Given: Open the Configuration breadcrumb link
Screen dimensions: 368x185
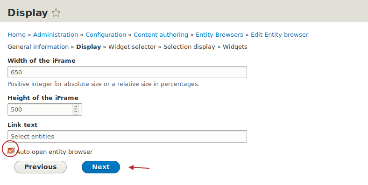Looking at the screenshot, I should pos(106,35).
